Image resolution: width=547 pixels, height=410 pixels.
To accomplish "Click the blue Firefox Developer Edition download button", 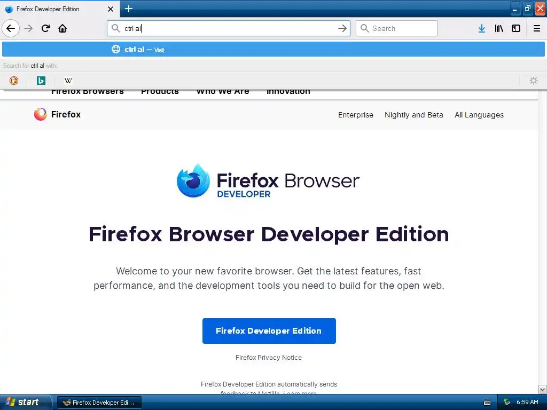I will (269, 331).
